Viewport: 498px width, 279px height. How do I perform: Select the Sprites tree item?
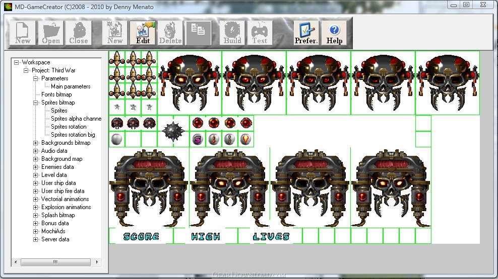[x=59, y=111]
